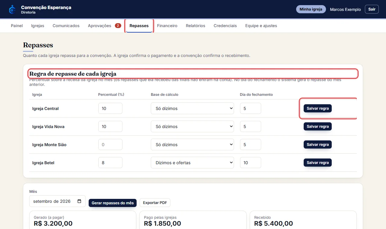Edit Dia do fechamento for Igreja Vida Nova

click(x=251, y=127)
